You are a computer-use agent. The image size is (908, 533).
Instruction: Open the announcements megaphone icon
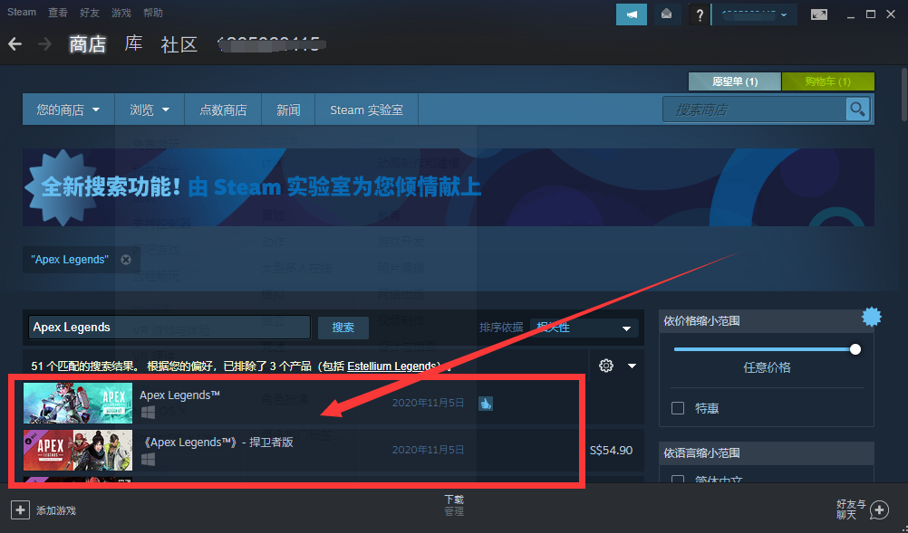point(632,14)
